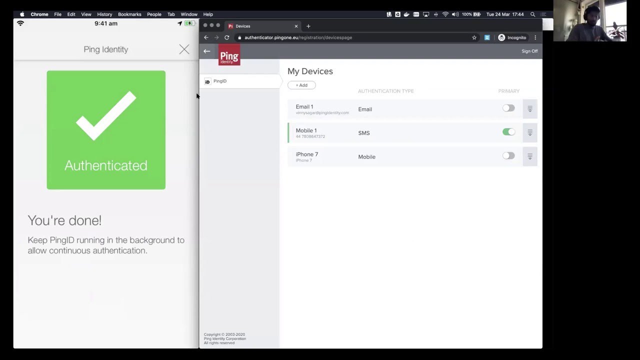This screenshot has height=360, width=640.
Task: Expand the Email 1 device options
Action: (530, 109)
